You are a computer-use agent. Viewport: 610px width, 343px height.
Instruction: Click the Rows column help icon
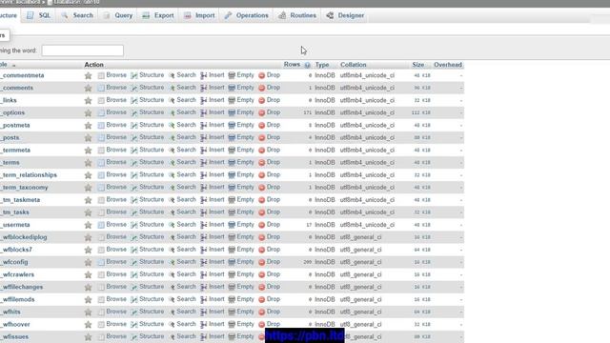(x=307, y=65)
